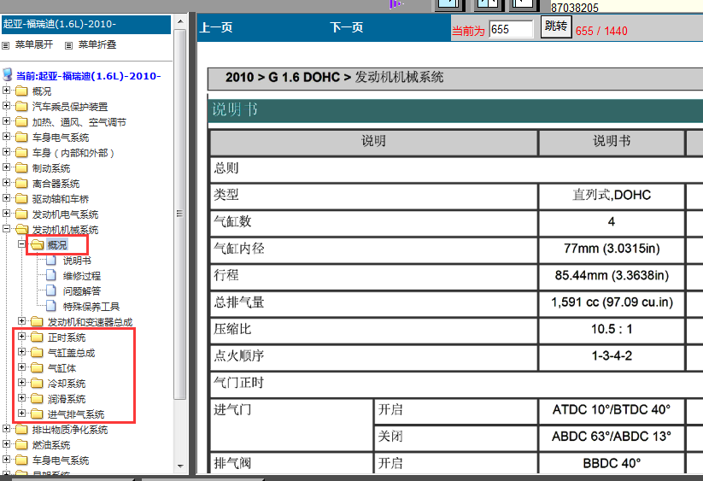Click the folder icon for 正时系统
This screenshot has height=481, width=703.
coord(37,337)
